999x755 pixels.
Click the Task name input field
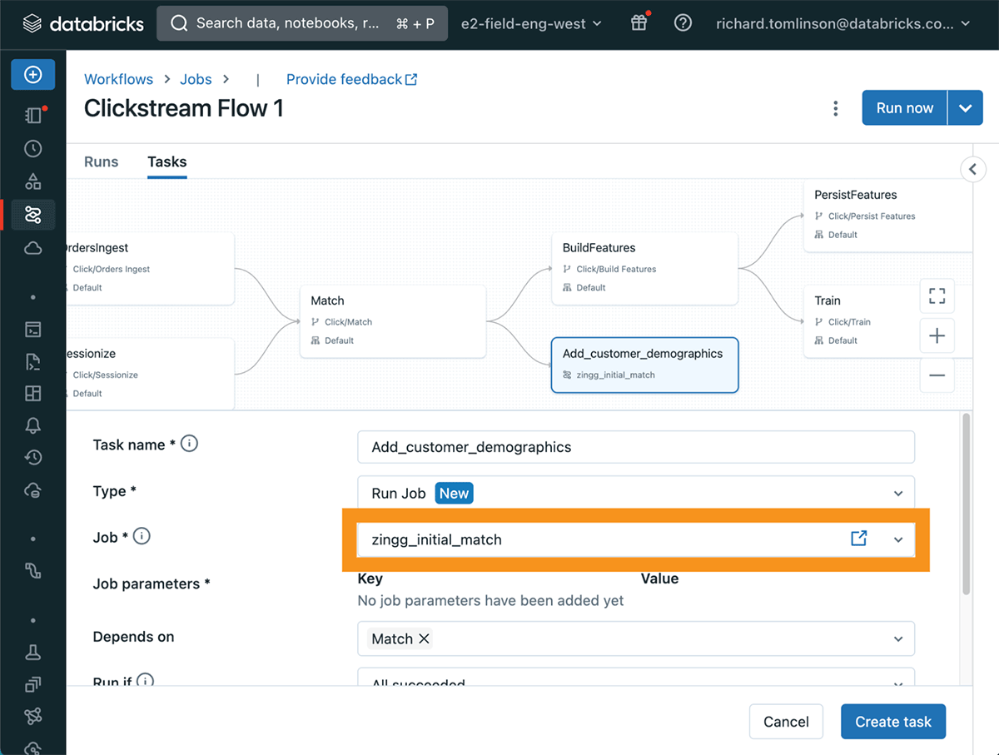coord(636,447)
